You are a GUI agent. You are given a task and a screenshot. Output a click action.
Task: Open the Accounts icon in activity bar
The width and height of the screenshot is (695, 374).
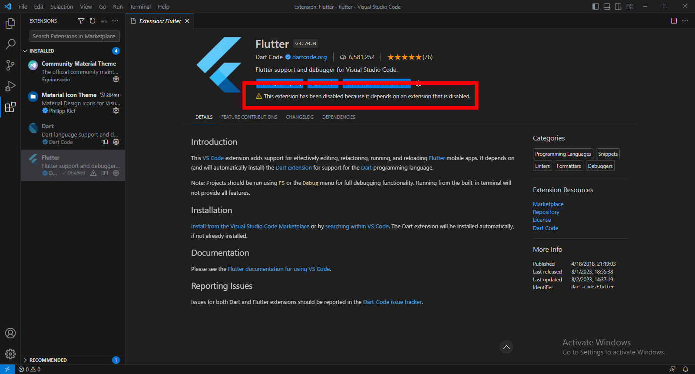pos(10,333)
